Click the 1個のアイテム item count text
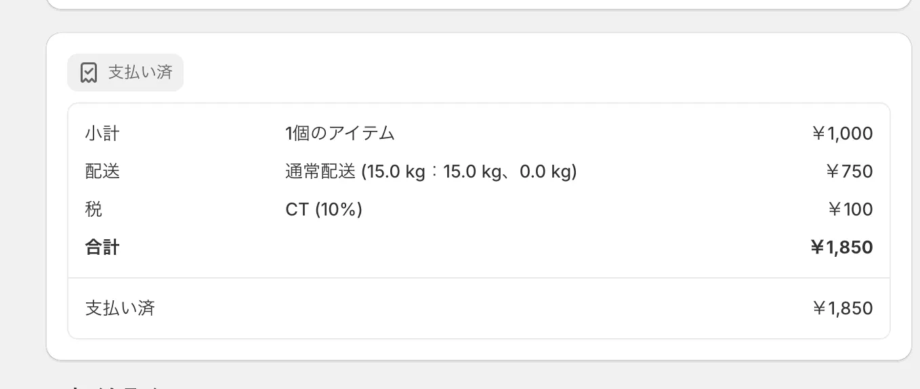Screen dimensions: 920x389 [x=340, y=134]
